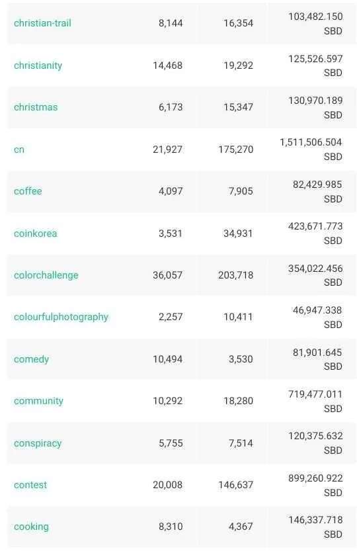The height and width of the screenshot is (555, 357).
Task: Select the 21,927 value in cn row
Action: tap(168, 149)
